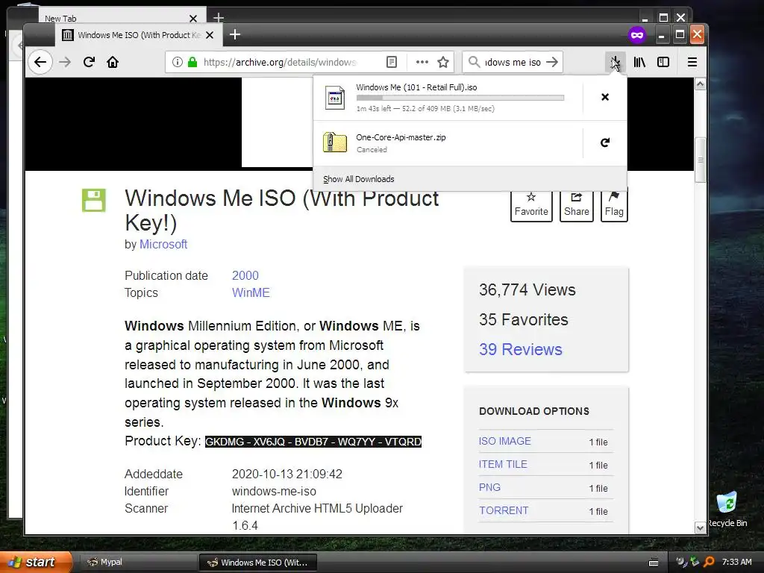The height and width of the screenshot is (573, 764).
Task: Show All Downloads
Action: tap(359, 179)
